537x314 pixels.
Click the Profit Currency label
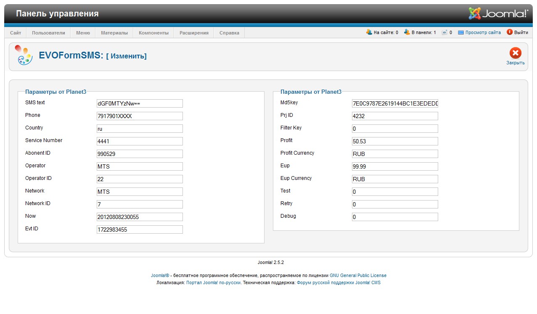297,153
